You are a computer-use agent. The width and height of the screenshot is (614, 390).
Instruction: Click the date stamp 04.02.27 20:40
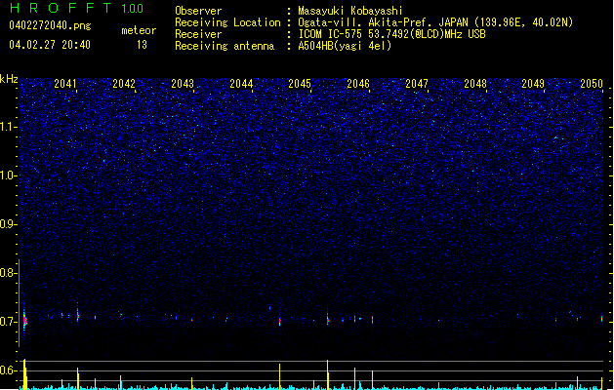click(50, 45)
